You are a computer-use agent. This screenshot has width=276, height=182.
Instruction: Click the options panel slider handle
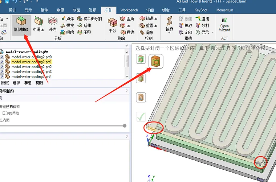(125, 126)
